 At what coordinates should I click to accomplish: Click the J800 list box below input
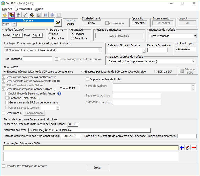[91, 157]
